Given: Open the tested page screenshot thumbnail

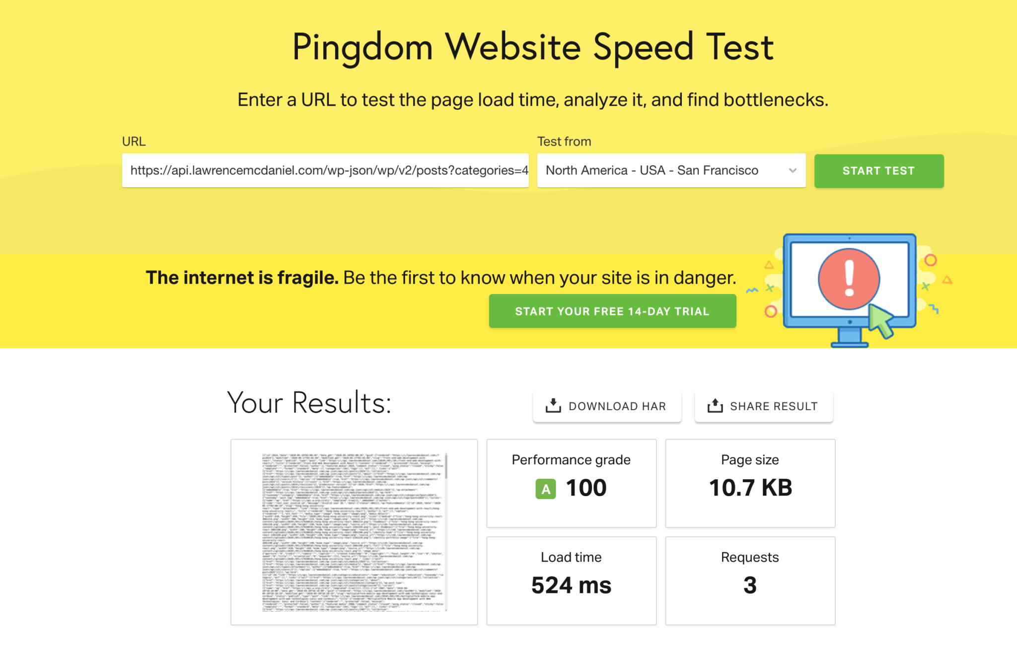Looking at the screenshot, I should click(354, 532).
